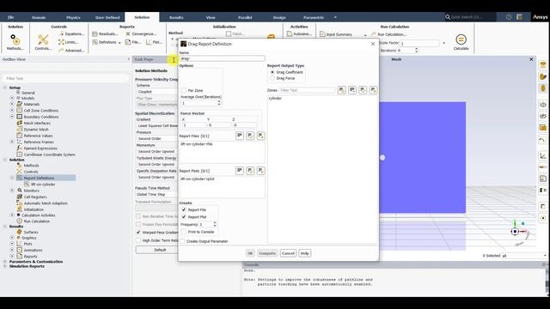Toggle the High Order Term Relaxation checkbox
The width and height of the screenshot is (550, 309).
(x=138, y=240)
